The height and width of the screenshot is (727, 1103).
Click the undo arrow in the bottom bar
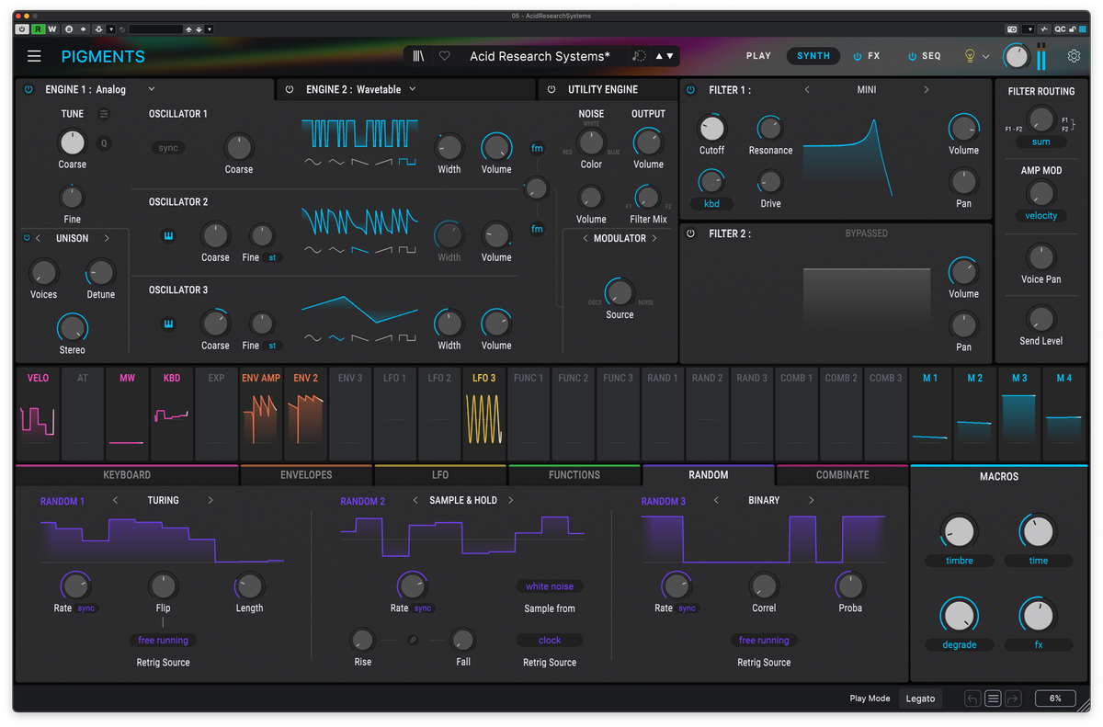(x=972, y=699)
